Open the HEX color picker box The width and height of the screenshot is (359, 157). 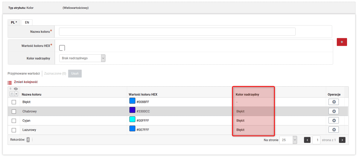pyautogui.click(x=62, y=48)
